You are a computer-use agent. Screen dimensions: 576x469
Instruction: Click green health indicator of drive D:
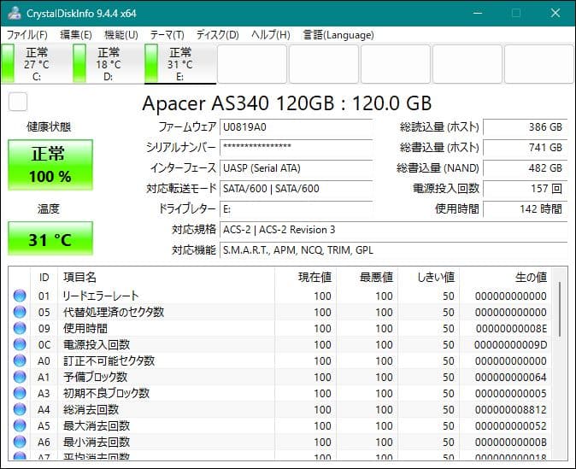coord(79,63)
